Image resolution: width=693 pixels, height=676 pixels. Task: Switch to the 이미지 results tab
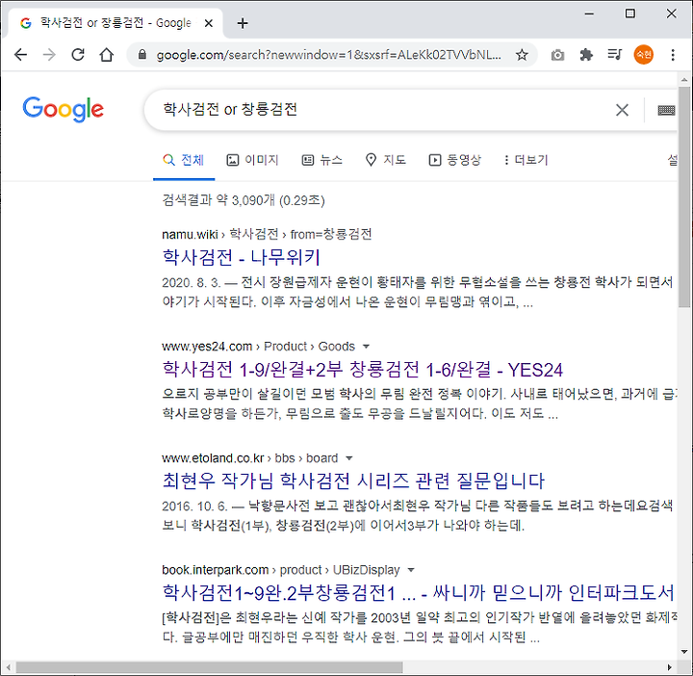(252, 160)
